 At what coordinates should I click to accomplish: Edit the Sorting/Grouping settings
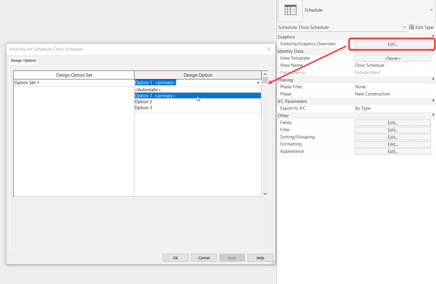point(392,137)
